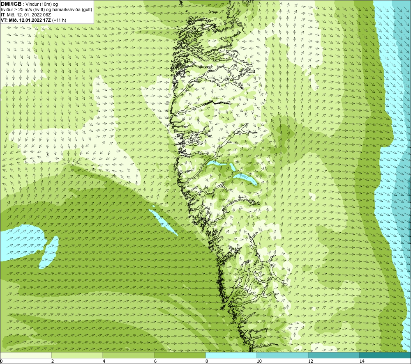This screenshot has width=411, height=364.
Task: Click the DMI/IGB title text
Action: click(11, 4)
